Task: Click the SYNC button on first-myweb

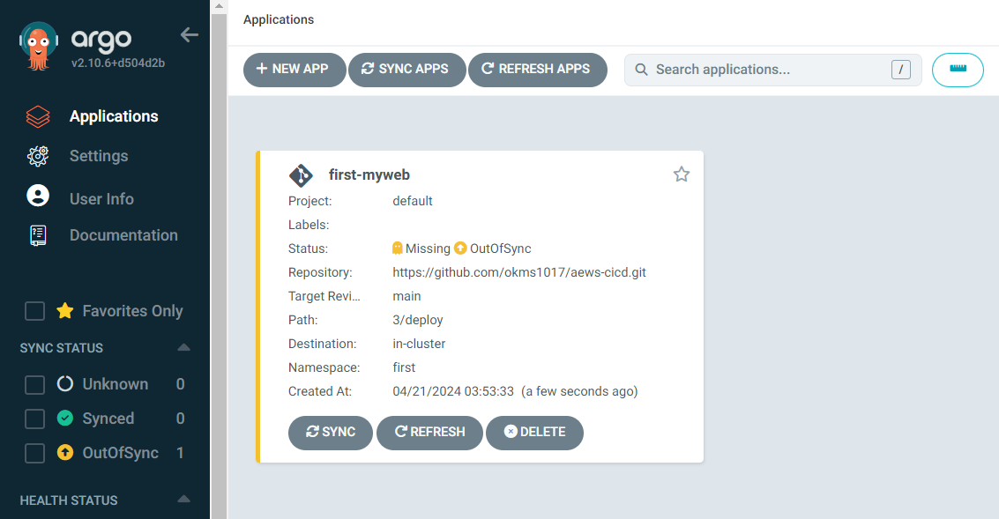Action: (x=330, y=433)
